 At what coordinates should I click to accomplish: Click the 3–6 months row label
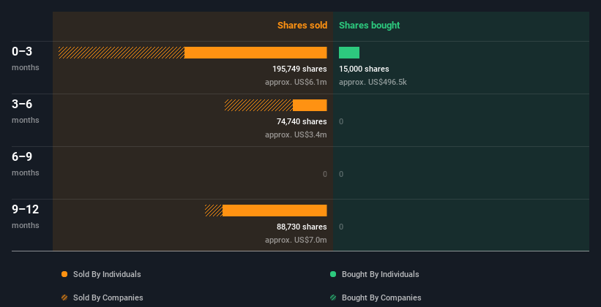(x=26, y=111)
